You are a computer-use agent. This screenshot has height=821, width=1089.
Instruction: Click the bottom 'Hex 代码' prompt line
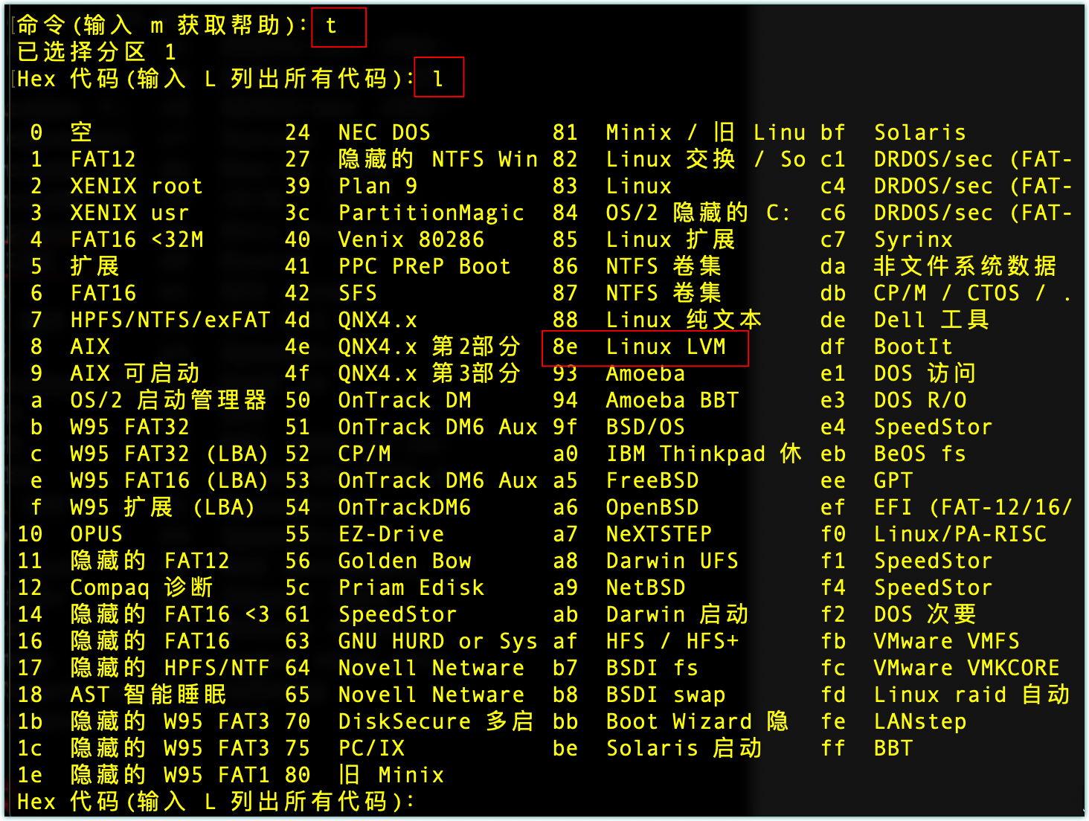216,802
